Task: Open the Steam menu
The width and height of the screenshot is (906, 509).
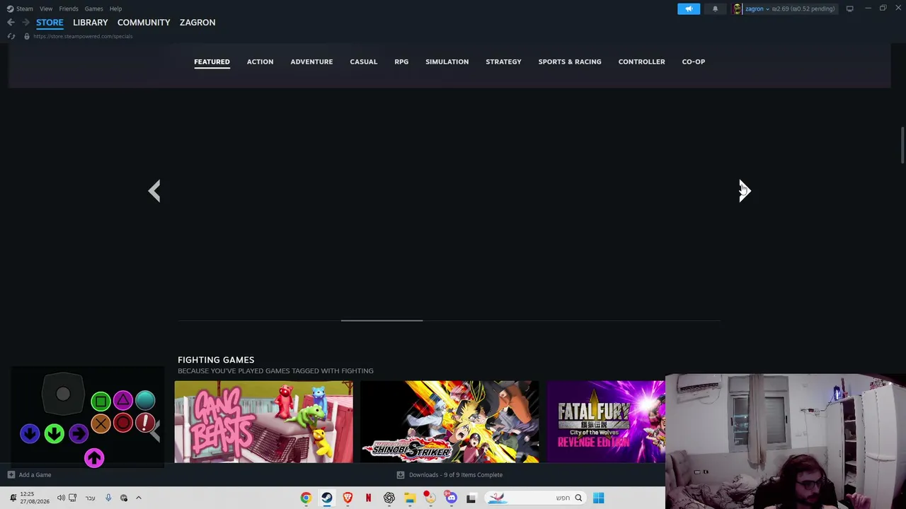Action: 25,8
